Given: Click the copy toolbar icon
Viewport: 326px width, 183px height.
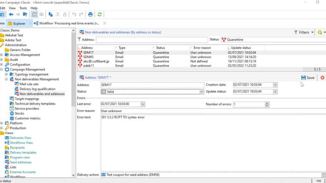Looking at the screenshot, I should pos(50,14).
